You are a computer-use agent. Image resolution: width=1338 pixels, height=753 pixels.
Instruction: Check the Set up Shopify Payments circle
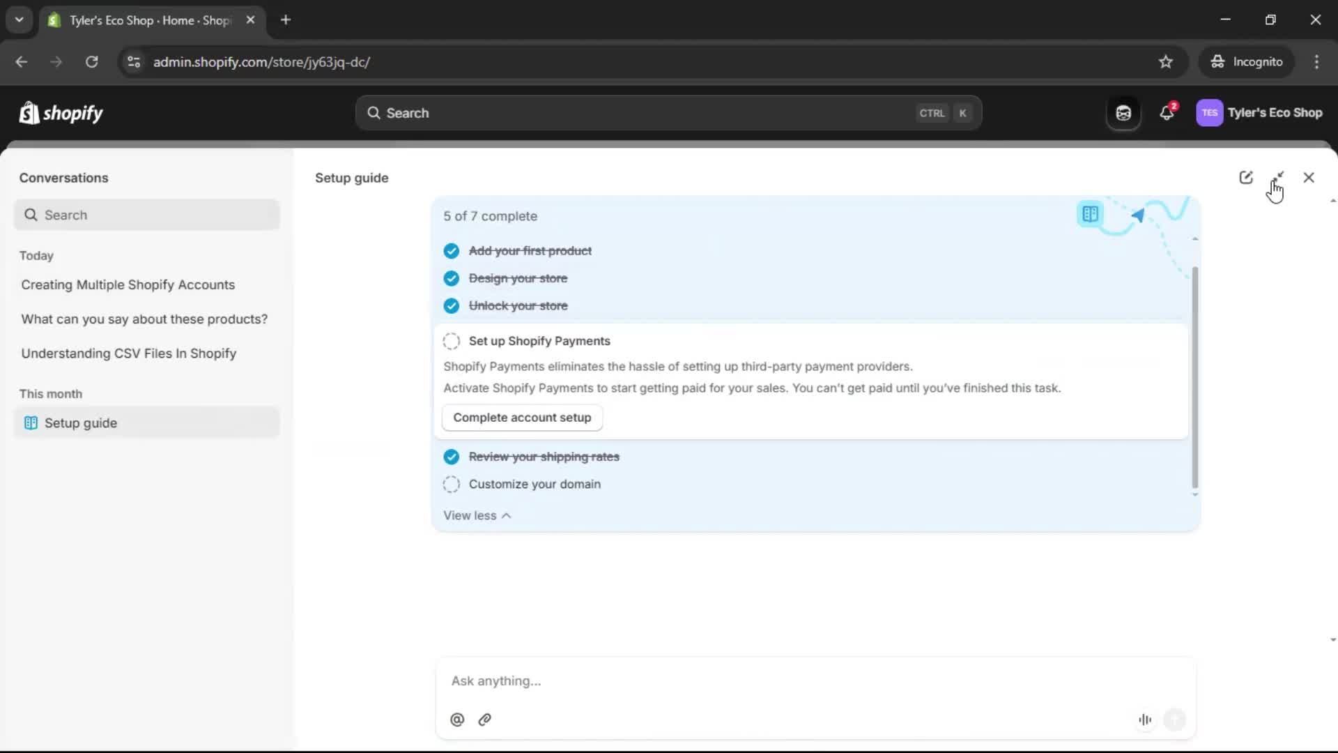click(x=451, y=341)
